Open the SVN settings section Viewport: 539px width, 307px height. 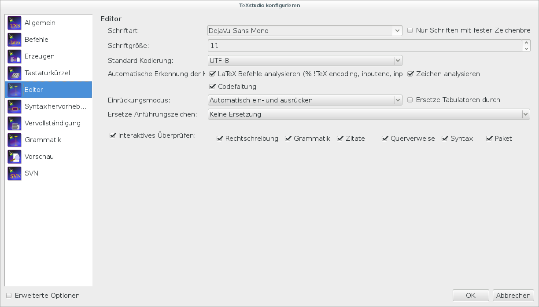[48, 173]
